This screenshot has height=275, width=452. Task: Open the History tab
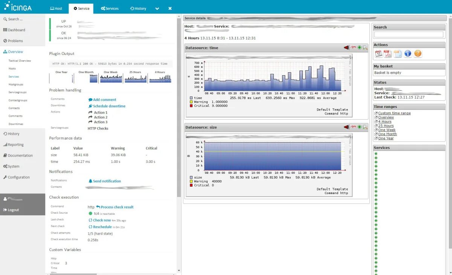pyautogui.click(x=138, y=9)
